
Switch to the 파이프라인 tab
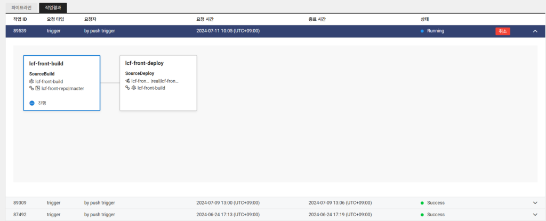click(22, 8)
